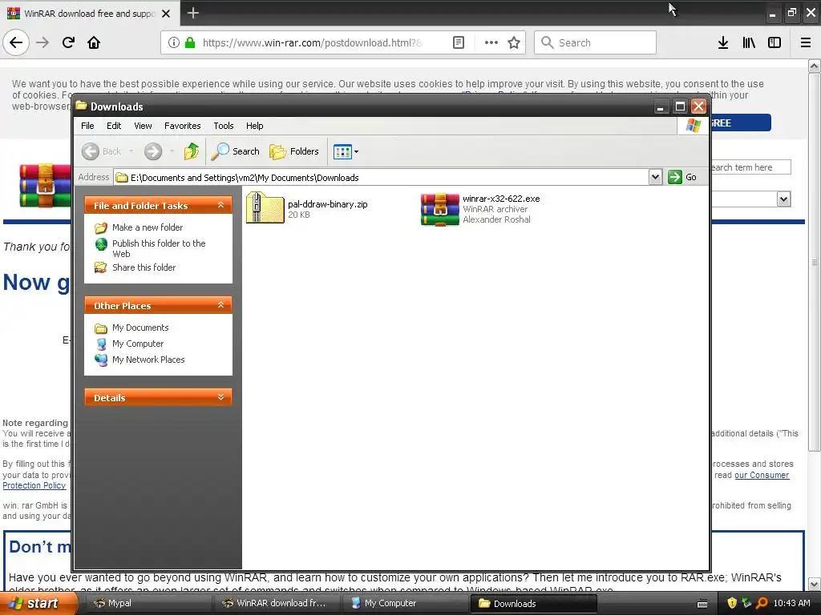Click Make a new folder
This screenshot has height=615, width=821.
tap(148, 227)
